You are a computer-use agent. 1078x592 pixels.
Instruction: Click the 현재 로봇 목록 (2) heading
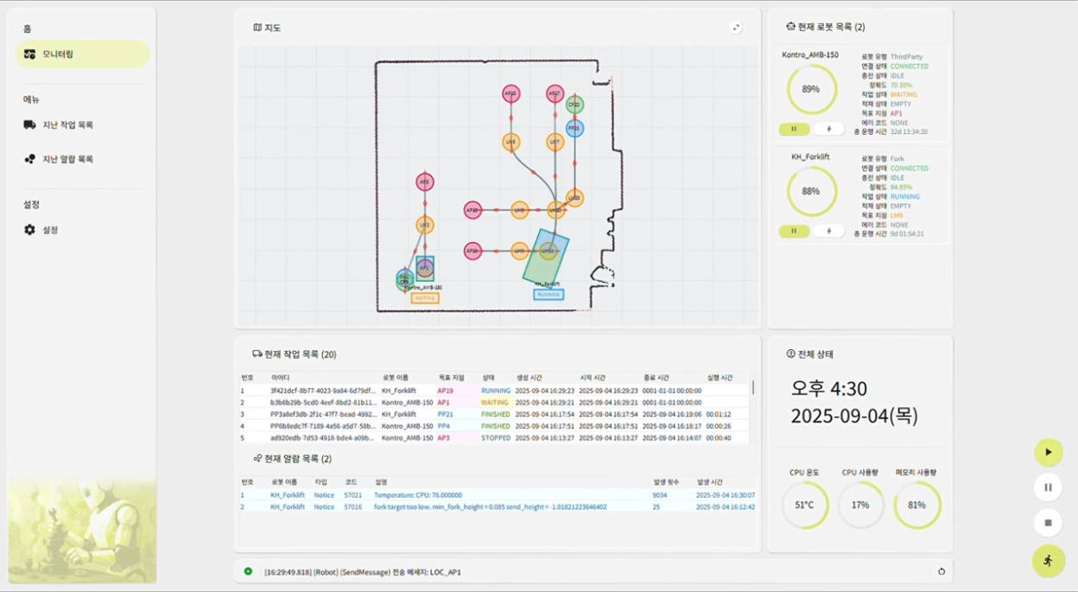click(832, 27)
